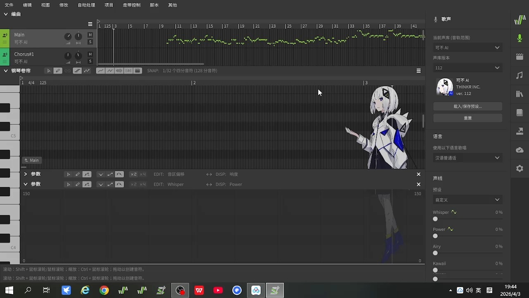
Task: Swap EDIT and DISP in Whisper panel
Action: (209, 184)
